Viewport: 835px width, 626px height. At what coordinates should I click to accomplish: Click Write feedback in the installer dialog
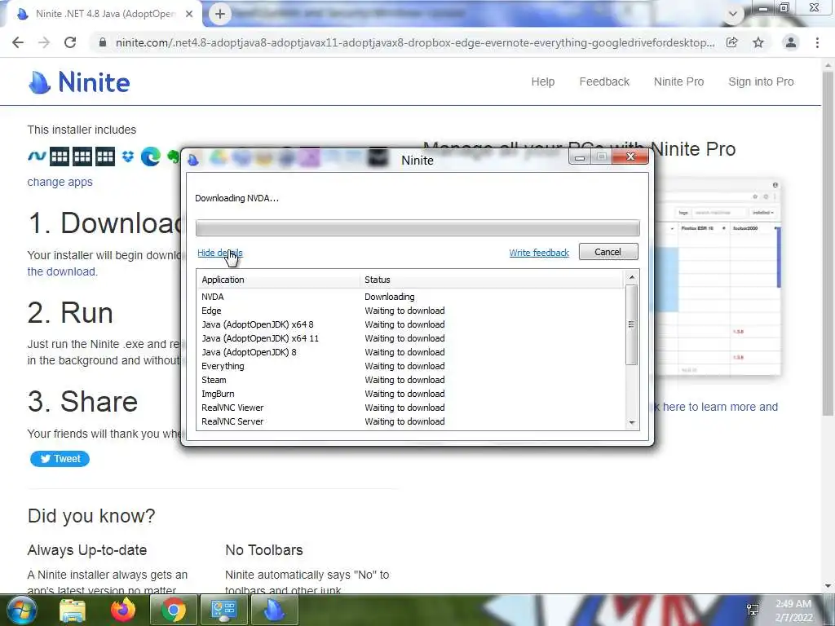click(539, 253)
